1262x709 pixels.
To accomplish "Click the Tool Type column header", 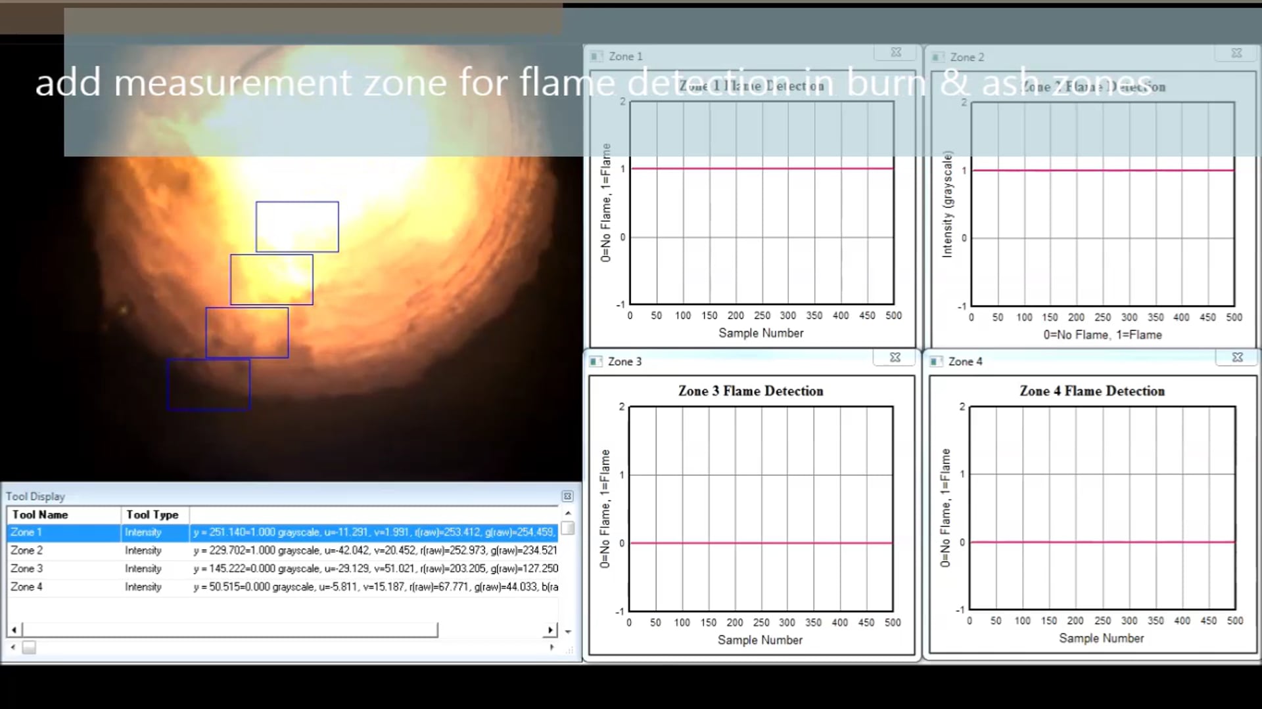I will point(152,515).
